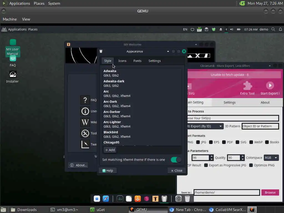Screen dimensions: 284x213
Task: Open the trash can icon in the dock
Action: [x=187, y=199]
